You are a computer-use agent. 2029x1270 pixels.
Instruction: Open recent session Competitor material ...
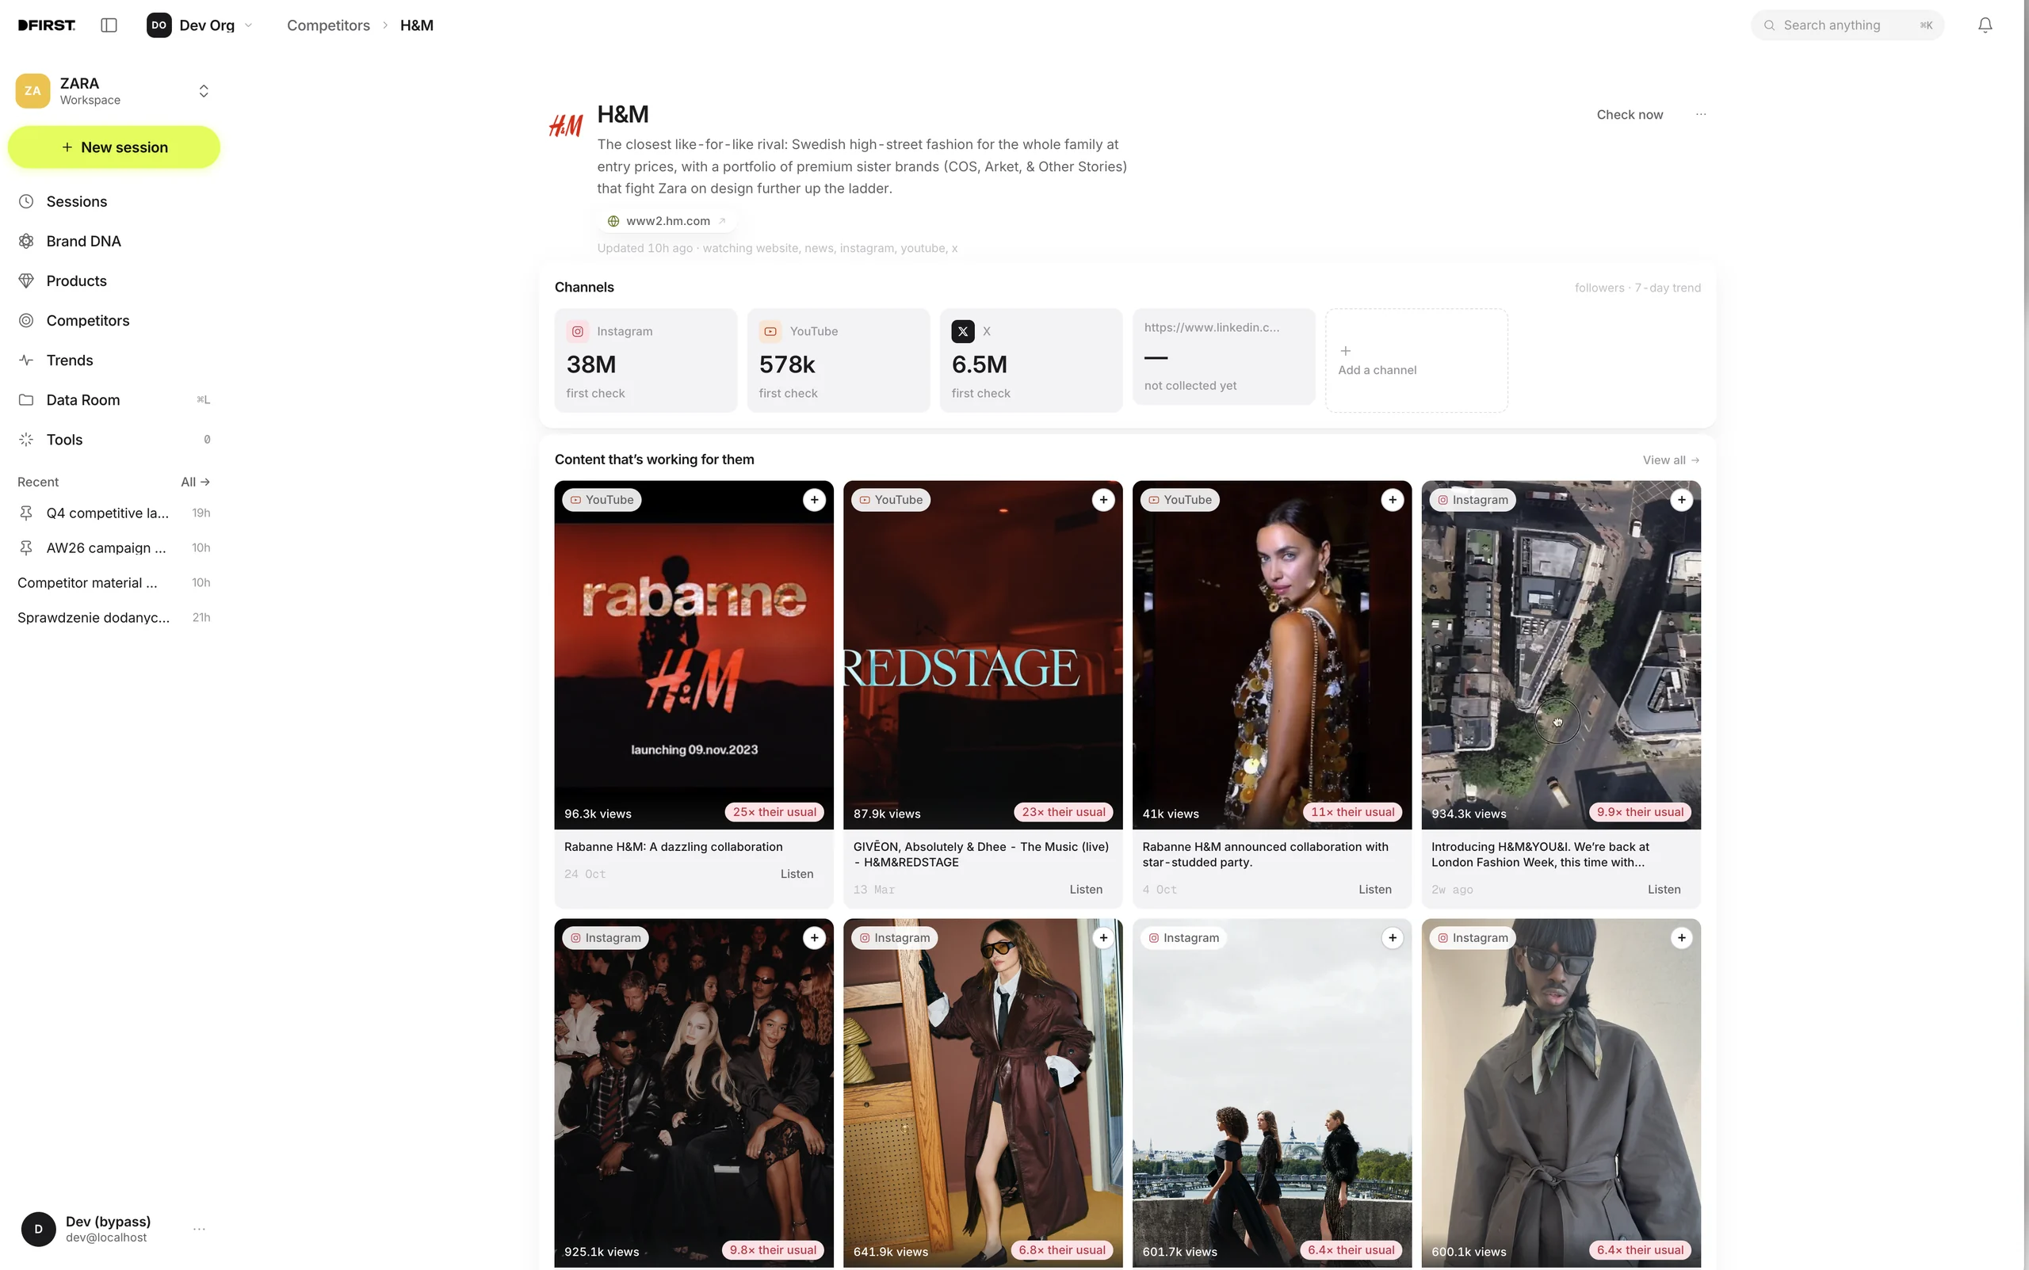[114, 582]
